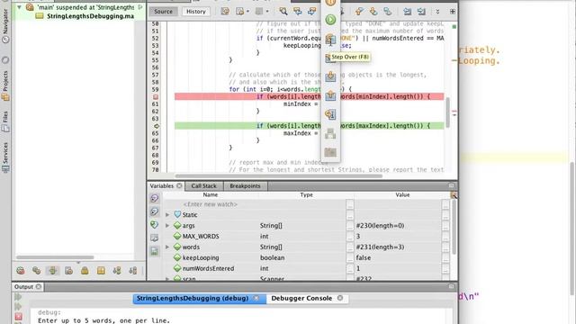
Task: Toggle the last button in Debugging bottom toolbar
Action: coord(133,271)
